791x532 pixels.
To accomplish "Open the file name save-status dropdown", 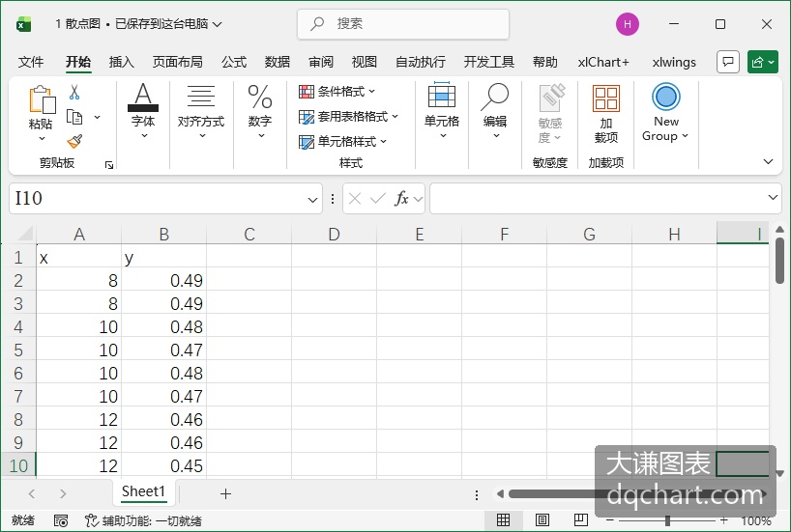I will pyautogui.click(x=217, y=24).
